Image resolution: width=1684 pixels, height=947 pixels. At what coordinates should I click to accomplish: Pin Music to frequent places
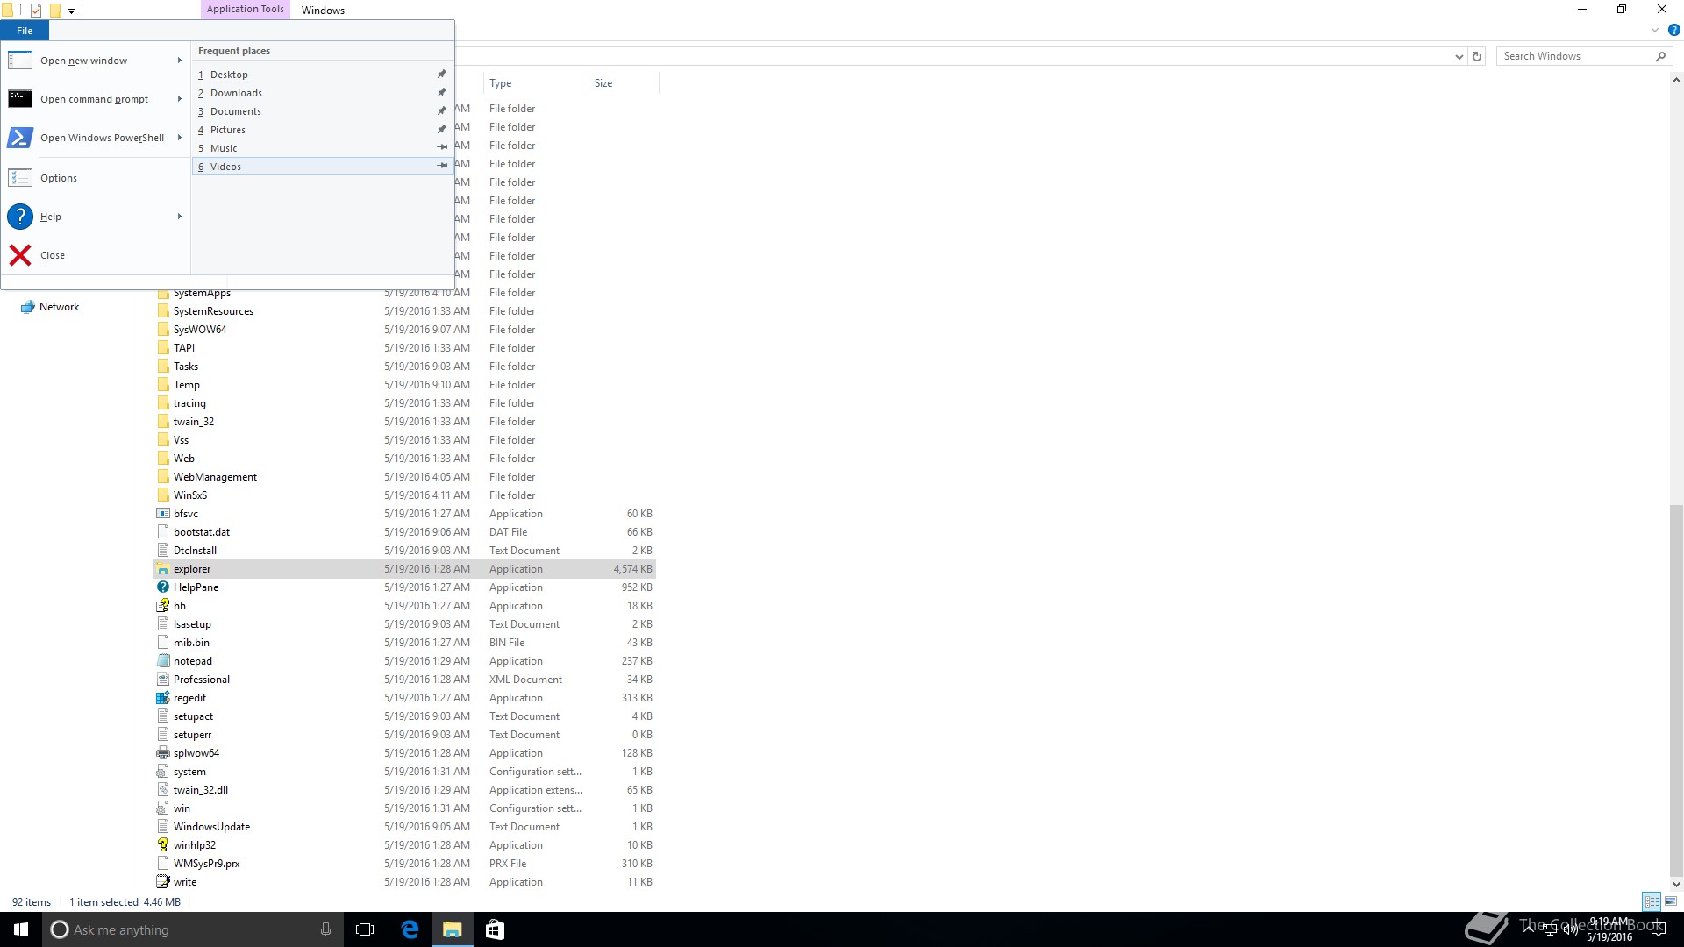(442, 148)
